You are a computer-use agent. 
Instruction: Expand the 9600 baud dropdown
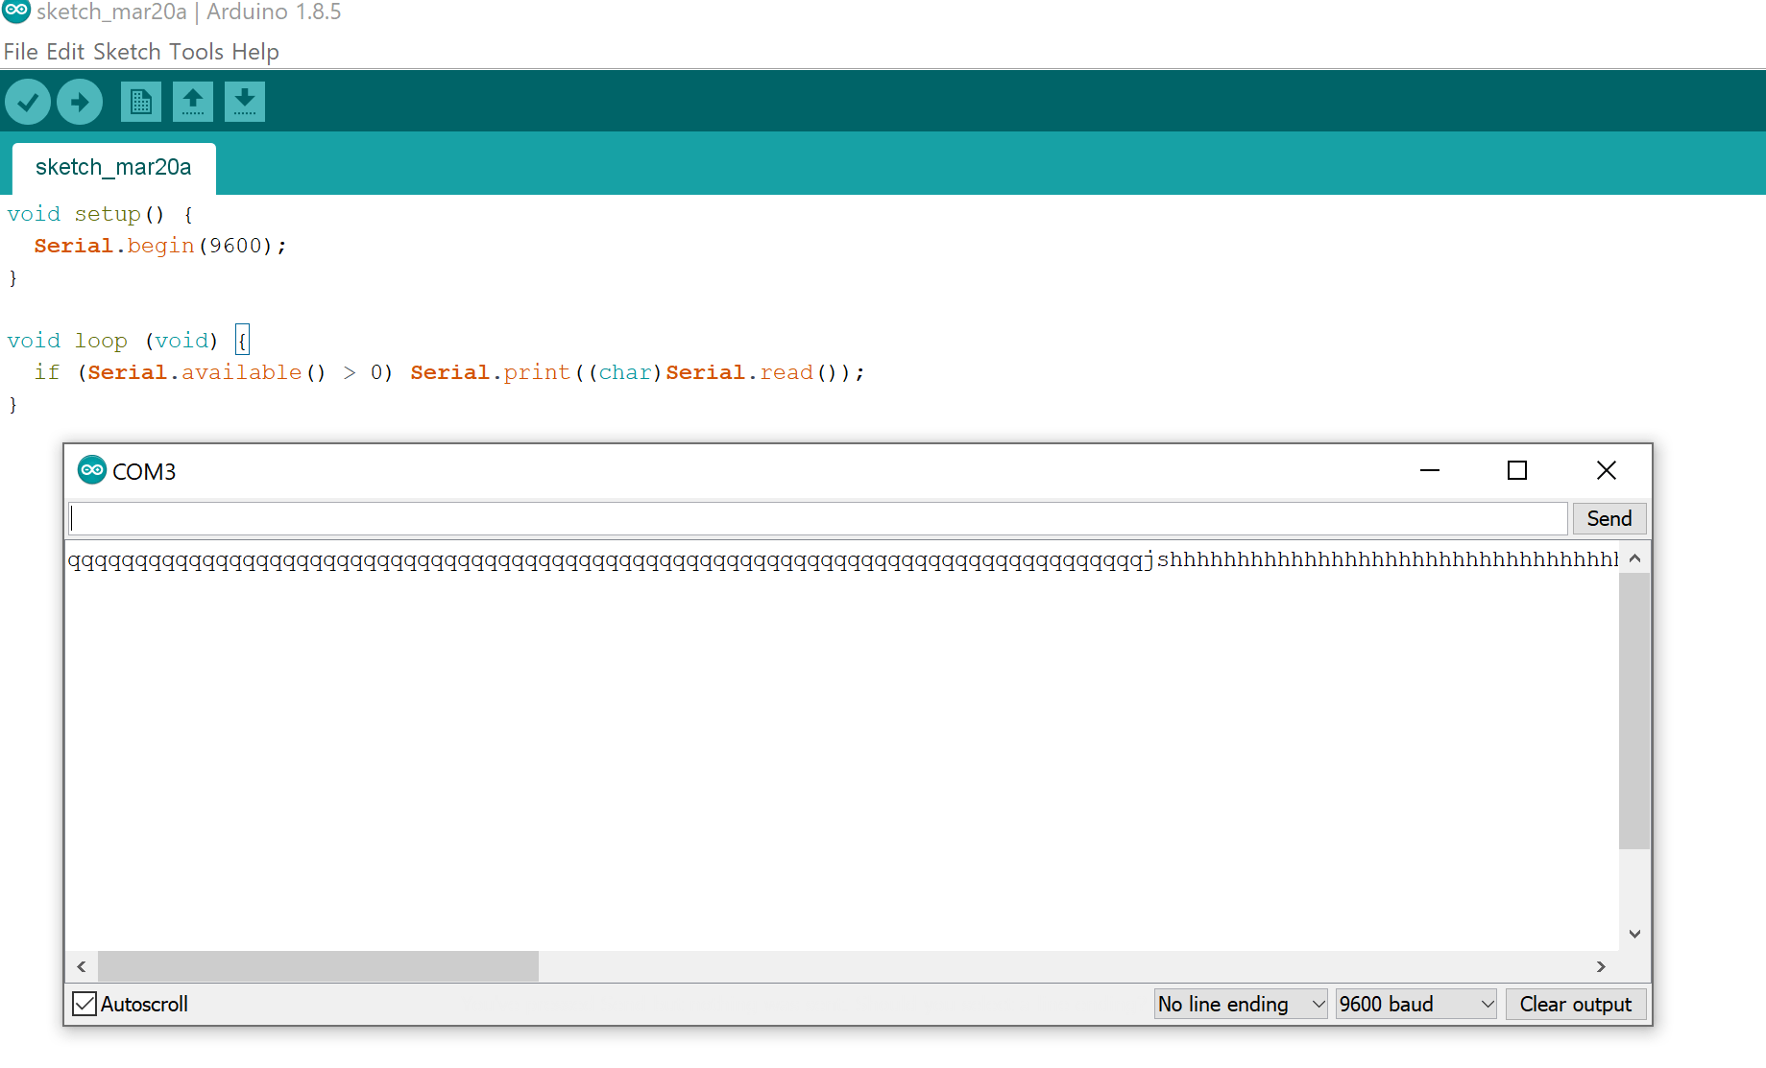click(x=1415, y=1004)
